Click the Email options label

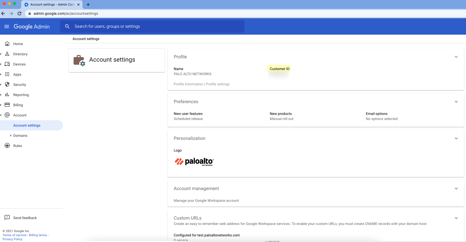click(x=377, y=114)
